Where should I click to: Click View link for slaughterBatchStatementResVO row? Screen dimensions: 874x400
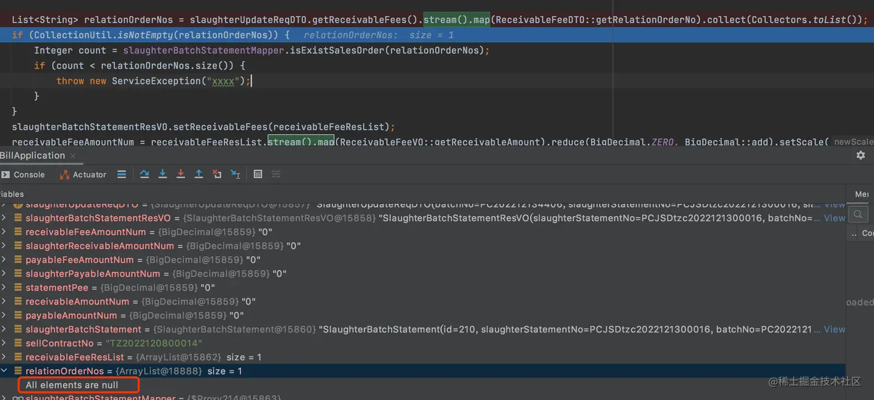(x=834, y=218)
